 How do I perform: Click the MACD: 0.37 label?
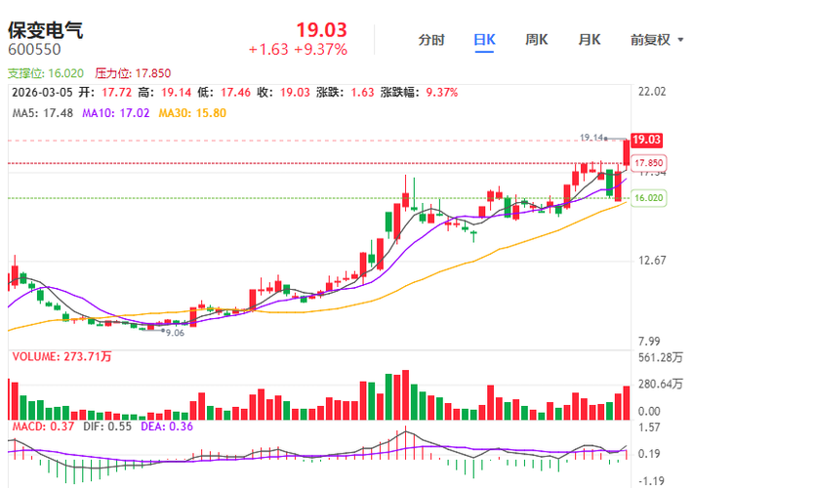43,427
